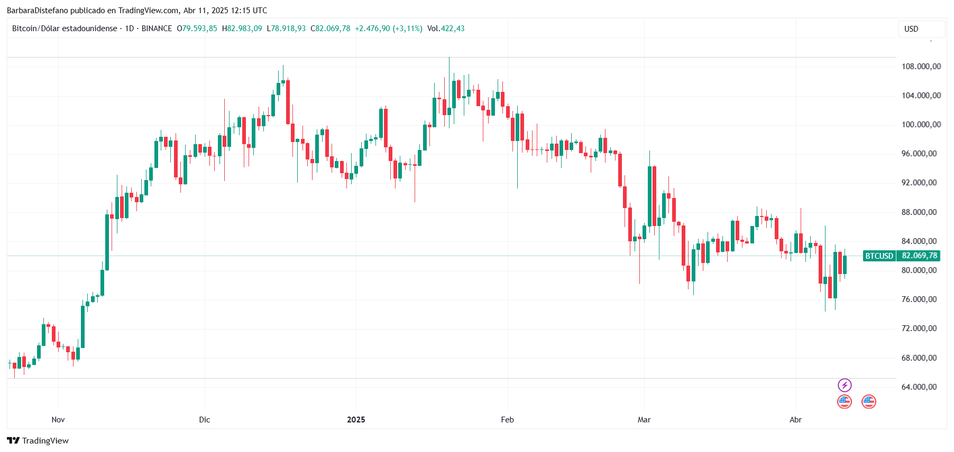Click the BTCUSD price label tag
The height and width of the screenshot is (452, 954).
pos(879,256)
